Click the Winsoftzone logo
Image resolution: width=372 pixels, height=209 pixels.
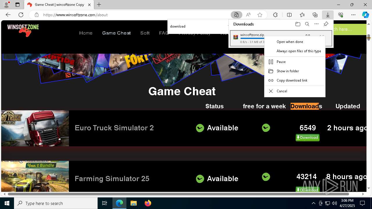[23, 30]
